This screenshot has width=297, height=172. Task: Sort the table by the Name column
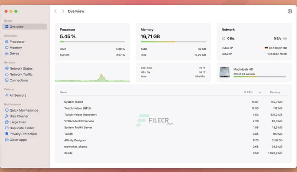click(x=63, y=92)
